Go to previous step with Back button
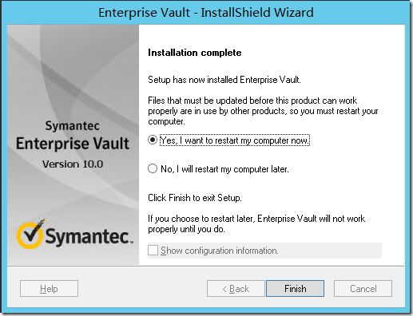This screenshot has height=316, width=413. (236, 288)
